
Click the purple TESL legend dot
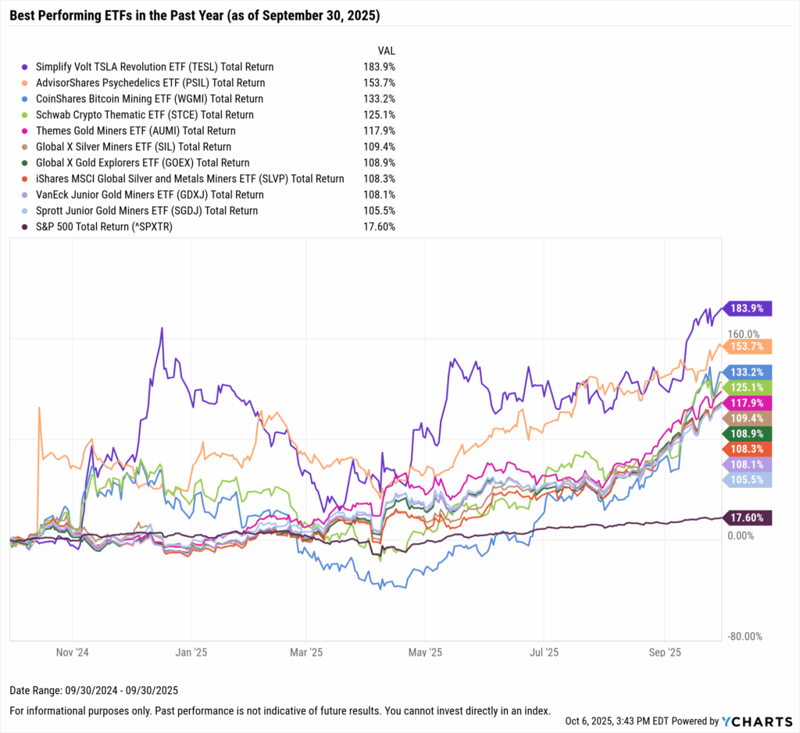point(27,67)
